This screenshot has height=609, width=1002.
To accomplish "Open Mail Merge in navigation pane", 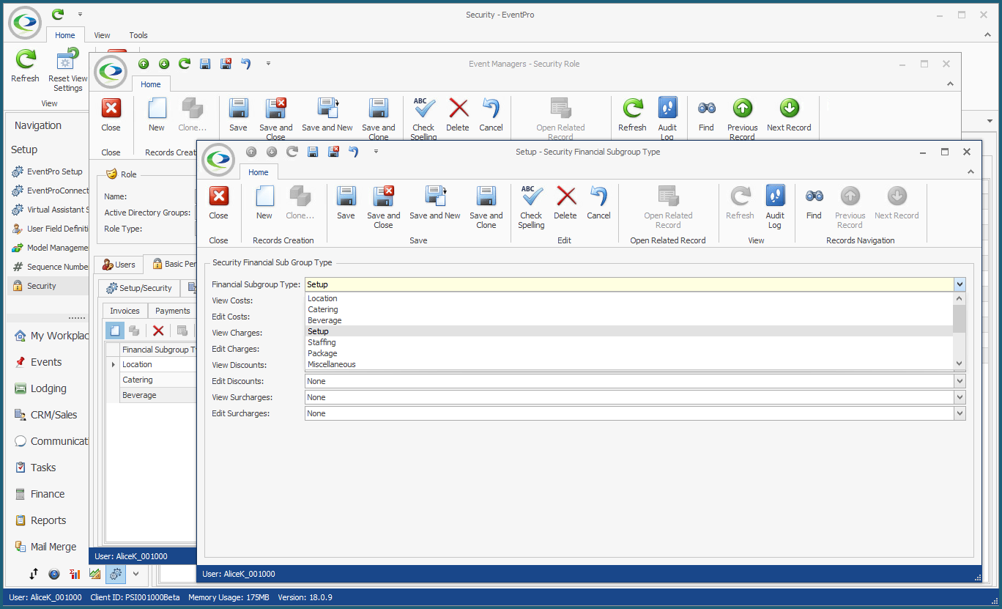I will click(53, 547).
